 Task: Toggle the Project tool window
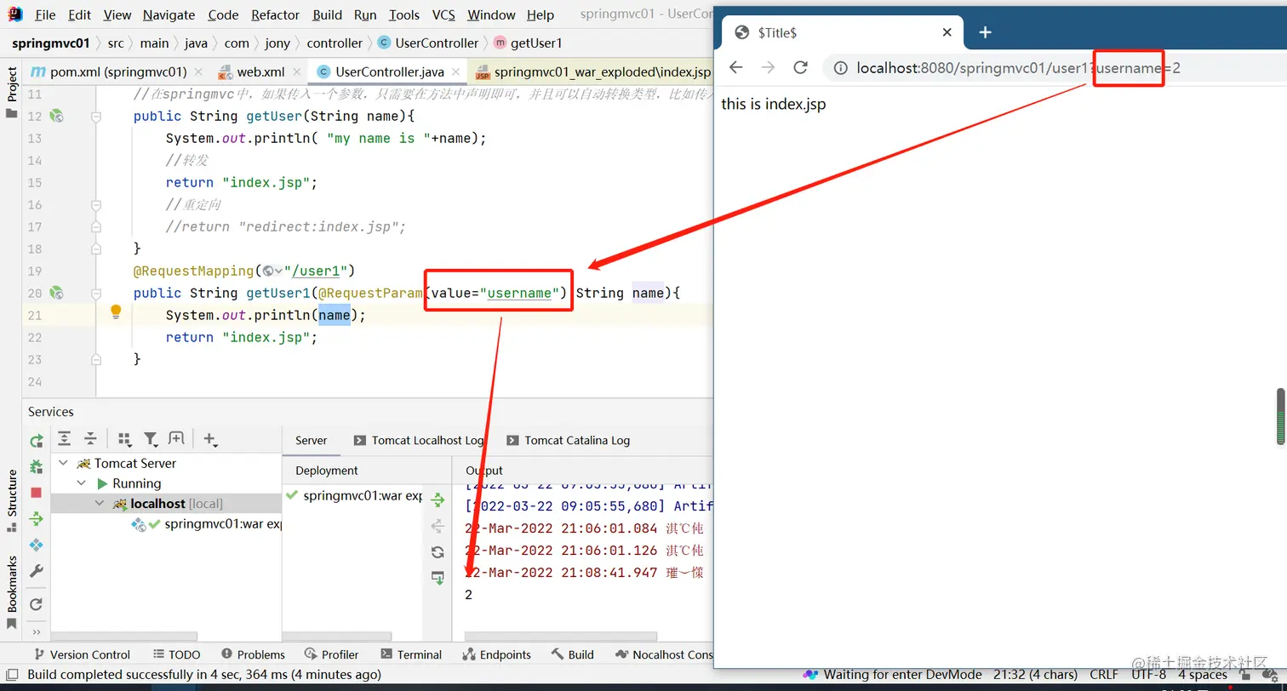[x=12, y=92]
